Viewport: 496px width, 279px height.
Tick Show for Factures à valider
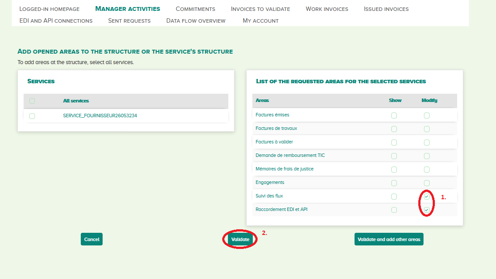[x=394, y=143]
